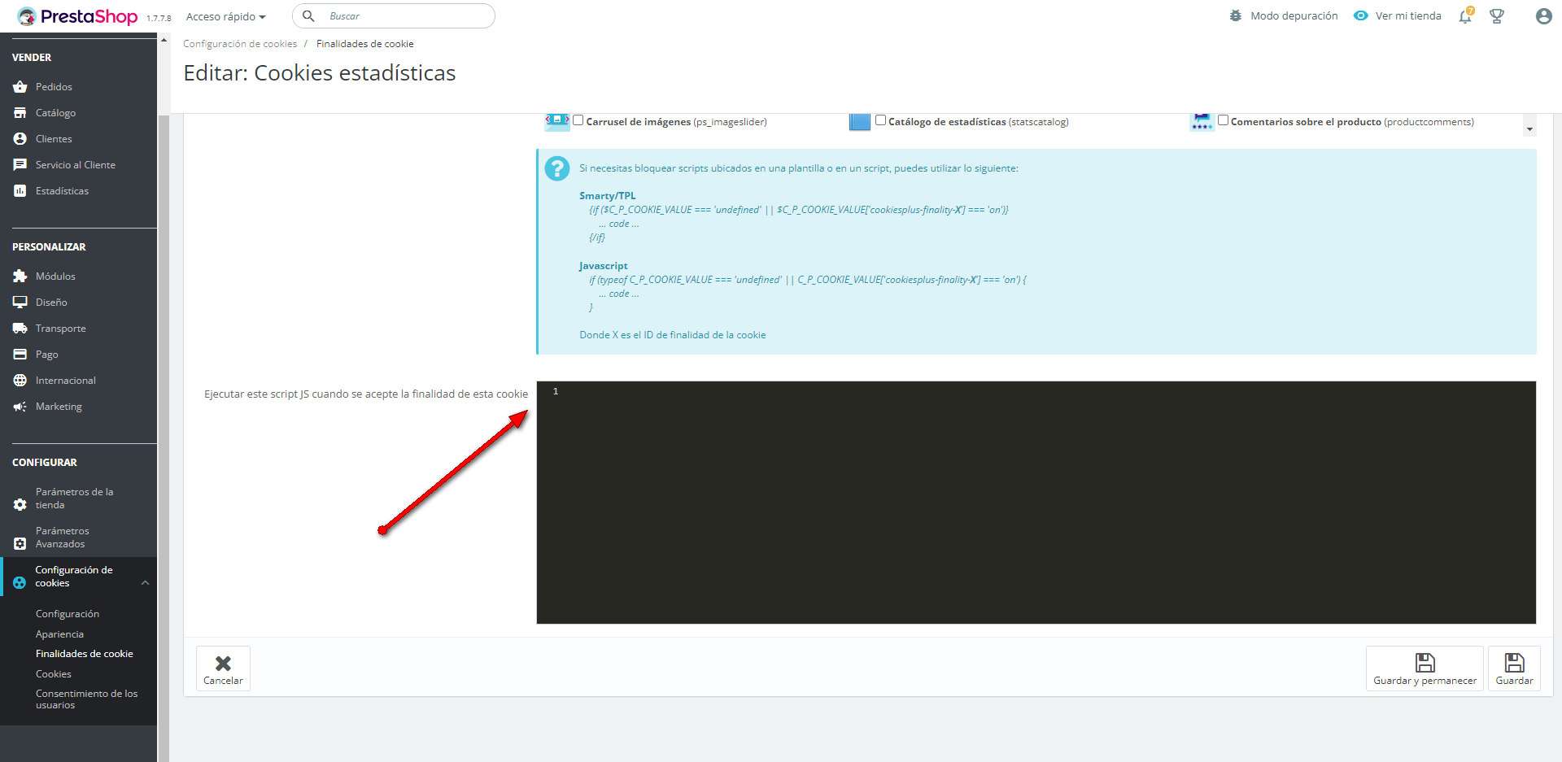Open the Apariencia submenu item
Image resolution: width=1562 pixels, height=762 pixels.
(x=59, y=634)
